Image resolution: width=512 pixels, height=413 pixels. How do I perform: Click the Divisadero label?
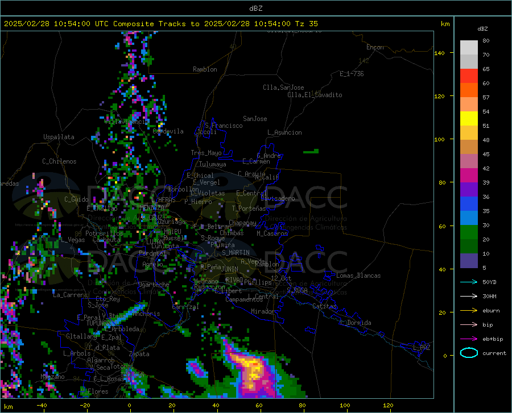(278, 198)
